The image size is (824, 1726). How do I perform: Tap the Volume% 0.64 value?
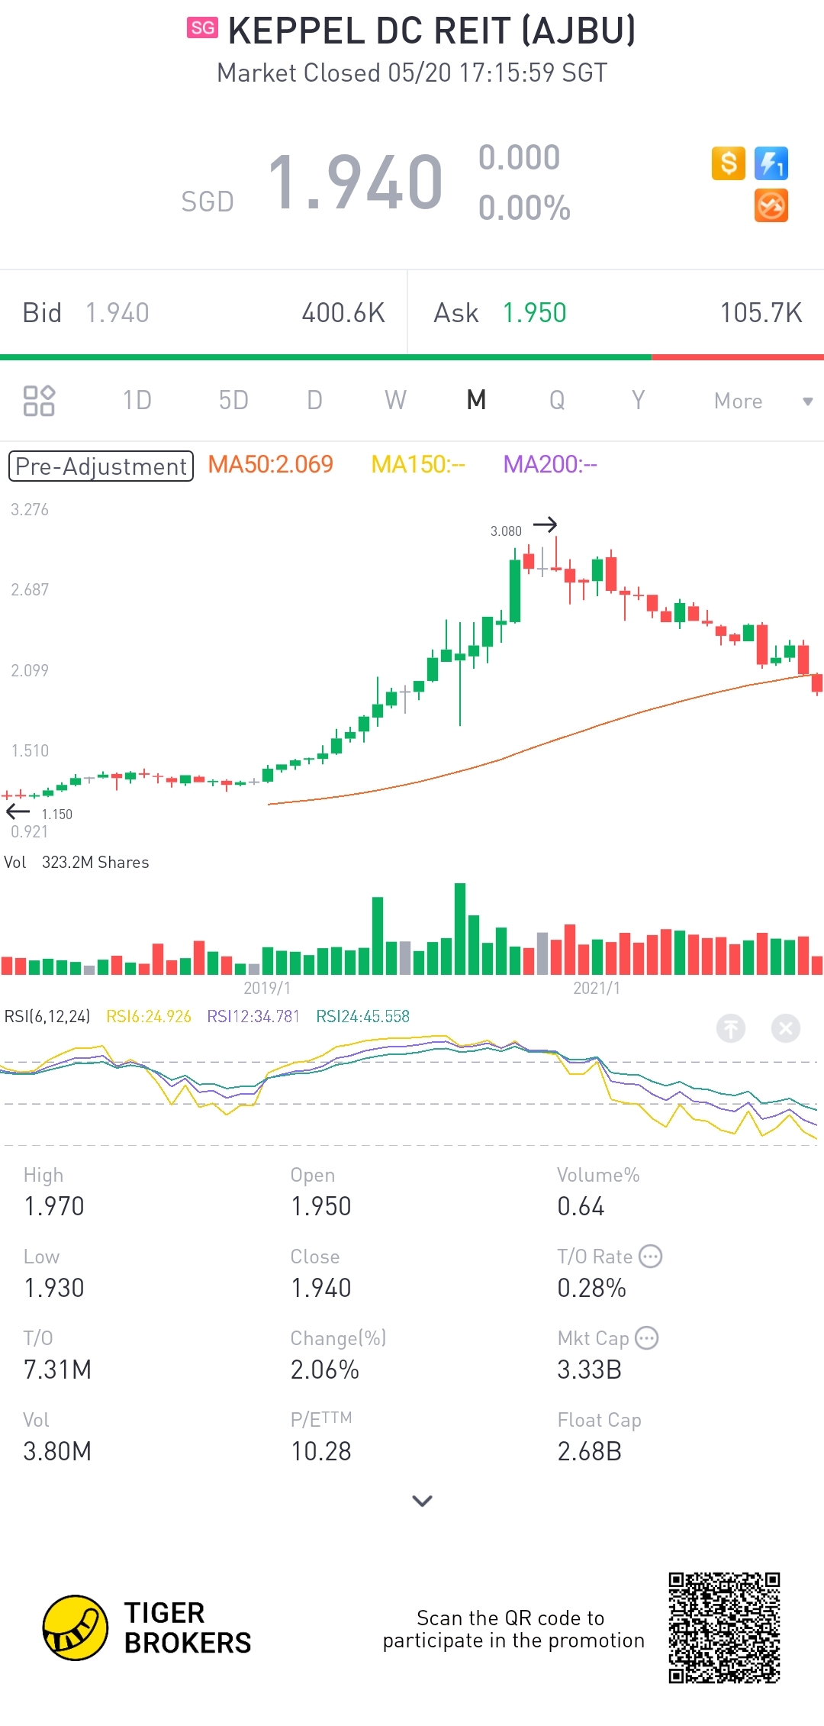coord(581,1206)
